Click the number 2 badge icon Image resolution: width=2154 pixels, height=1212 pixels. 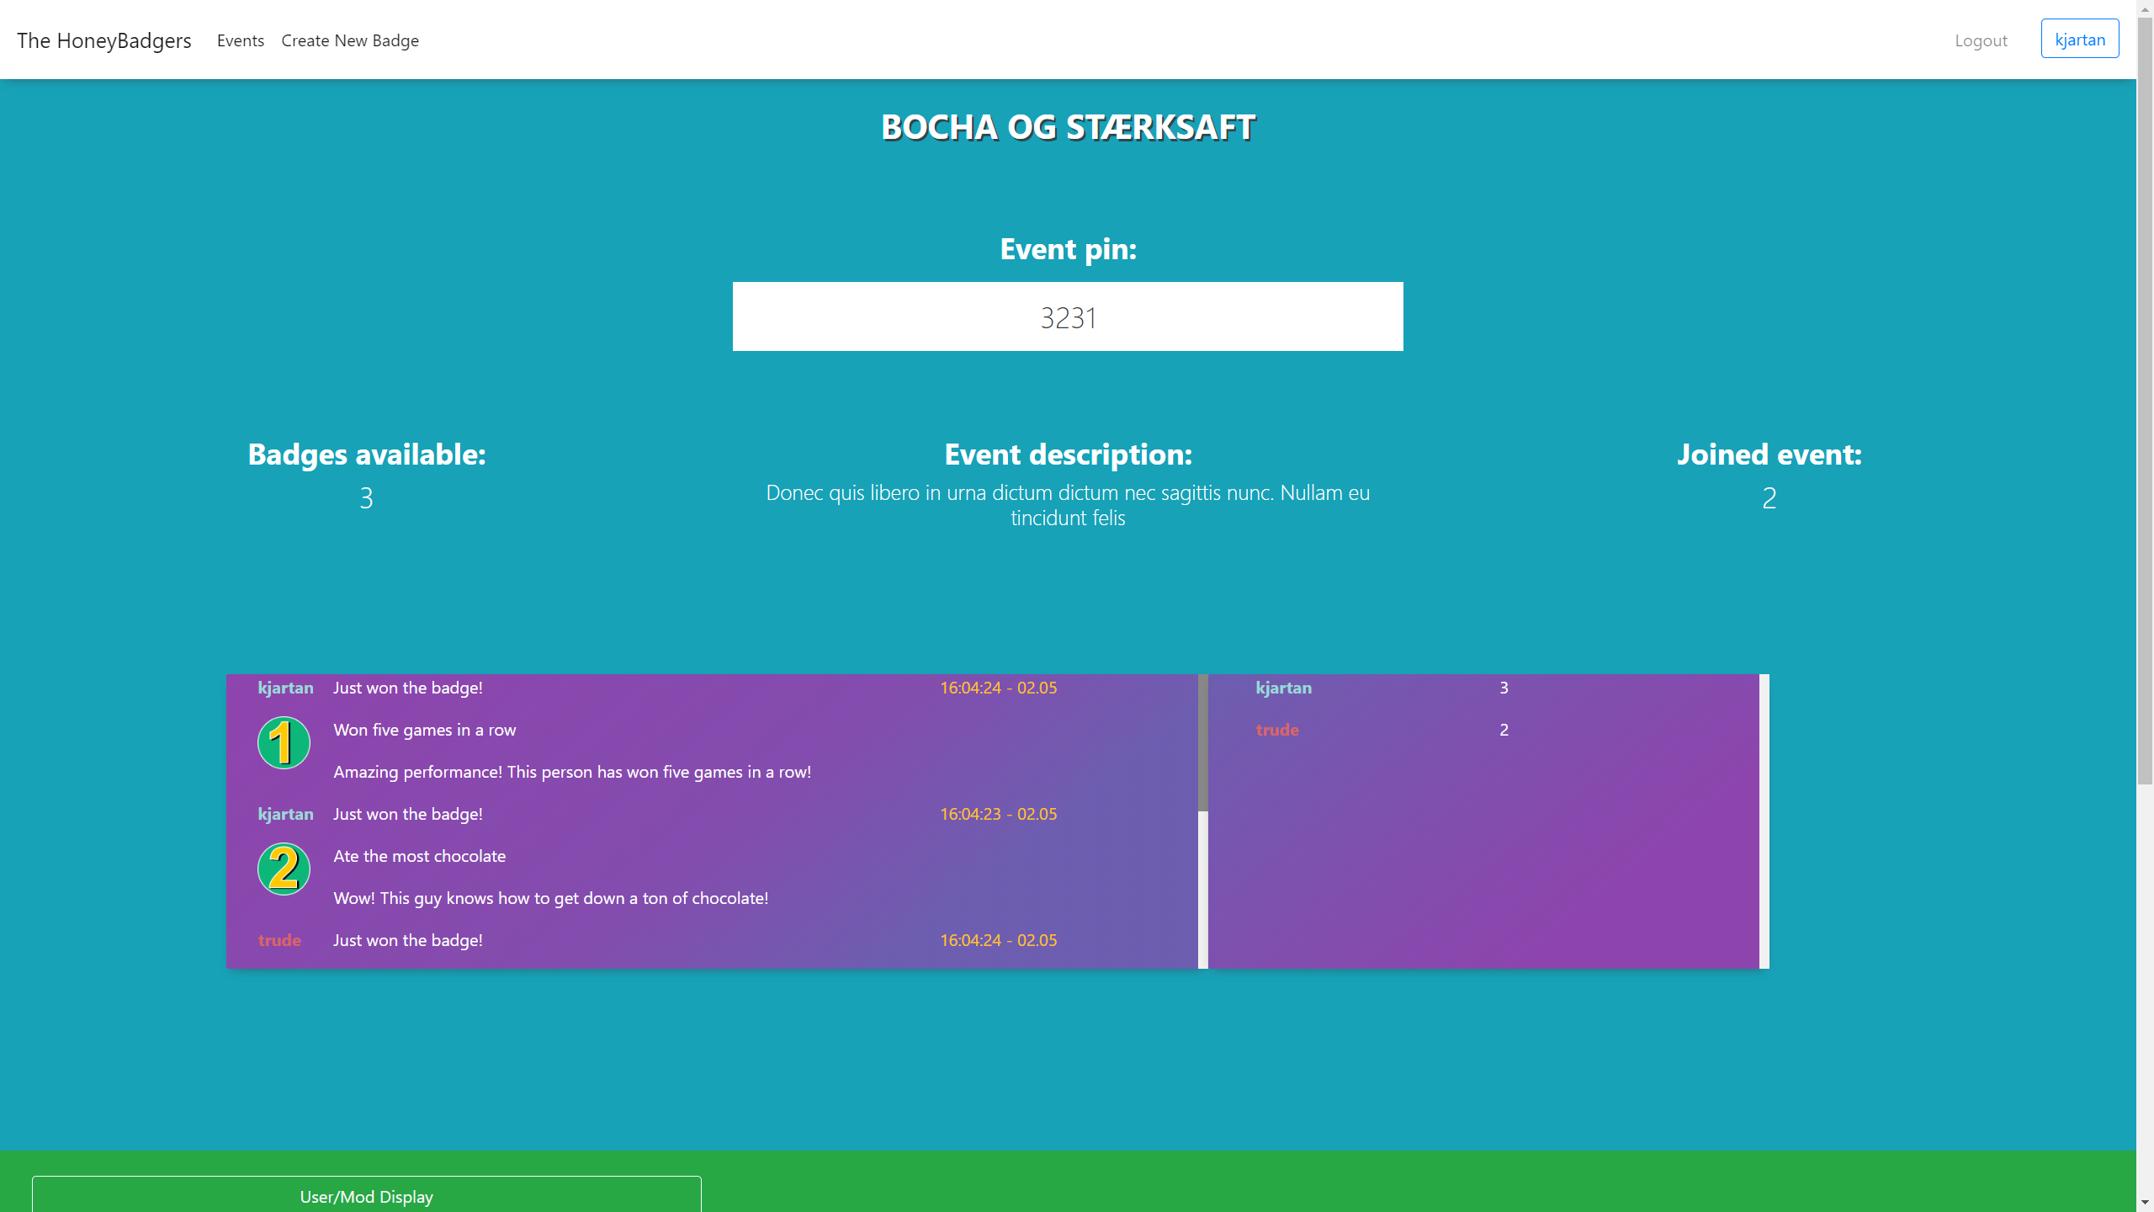click(x=284, y=869)
